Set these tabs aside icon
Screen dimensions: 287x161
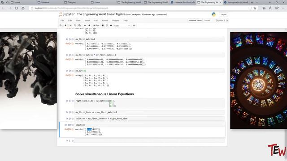[x=7, y=2]
